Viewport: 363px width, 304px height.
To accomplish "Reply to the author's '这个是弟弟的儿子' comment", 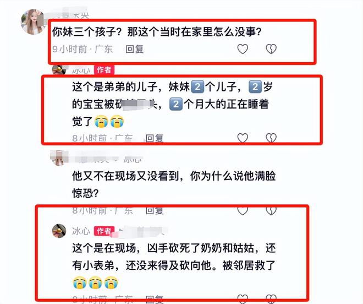I will pyautogui.click(x=155, y=138).
